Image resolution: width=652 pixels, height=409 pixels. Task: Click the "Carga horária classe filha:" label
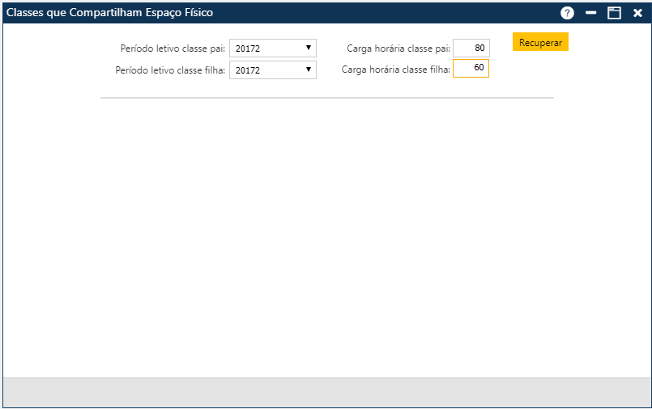(395, 70)
